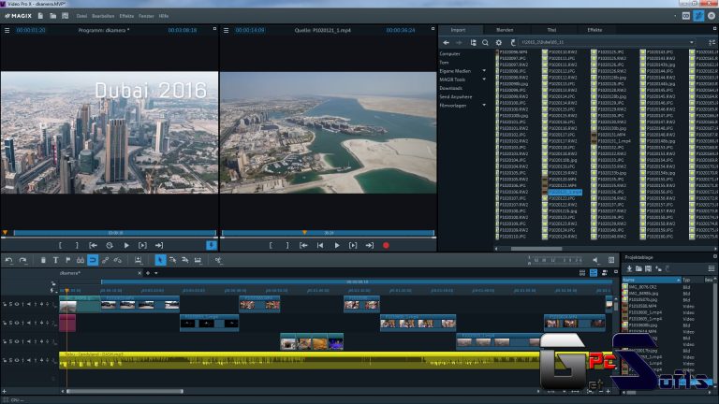This screenshot has width=719, height=404.
Task: Click the group objects icon
Action: pyautogui.click(x=81, y=260)
